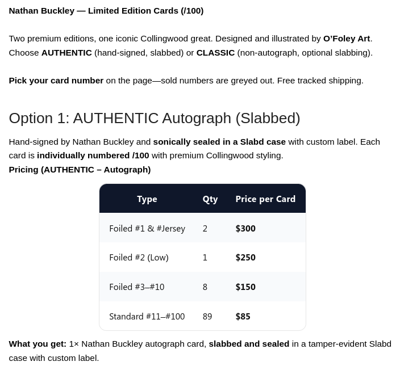Click the Type column header
Viewport: 400px width, 370px height.
[x=147, y=199]
